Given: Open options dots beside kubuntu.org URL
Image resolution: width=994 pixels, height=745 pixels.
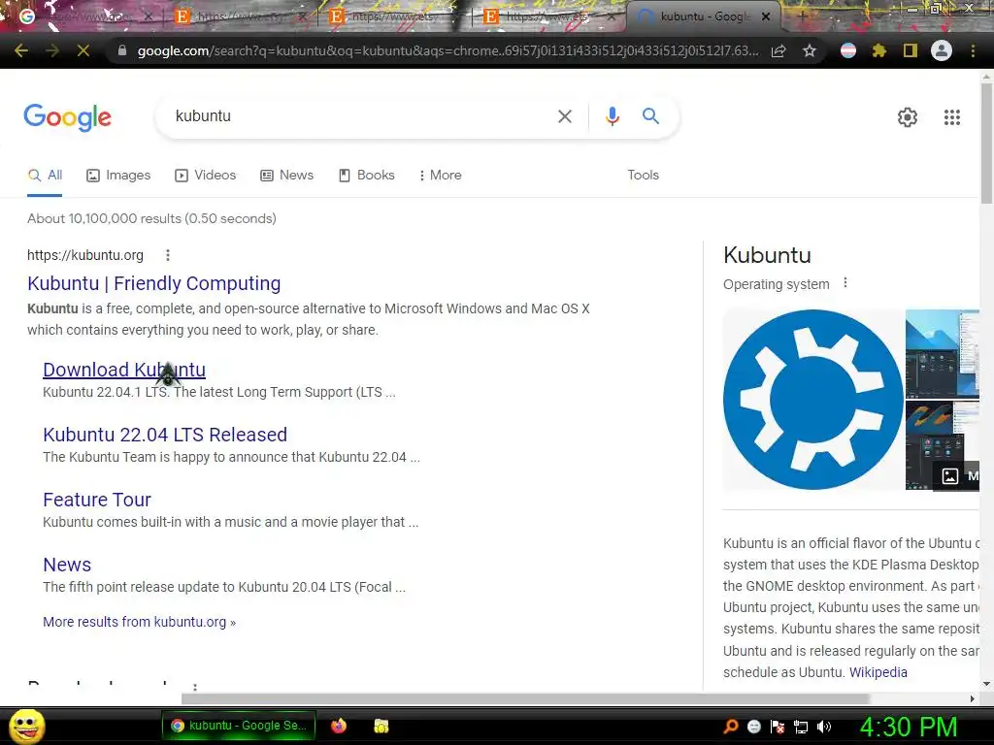Looking at the screenshot, I should pyautogui.click(x=168, y=255).
